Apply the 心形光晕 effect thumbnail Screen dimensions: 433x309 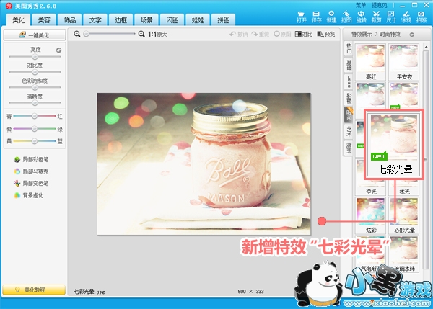click(x=404, y=215)
